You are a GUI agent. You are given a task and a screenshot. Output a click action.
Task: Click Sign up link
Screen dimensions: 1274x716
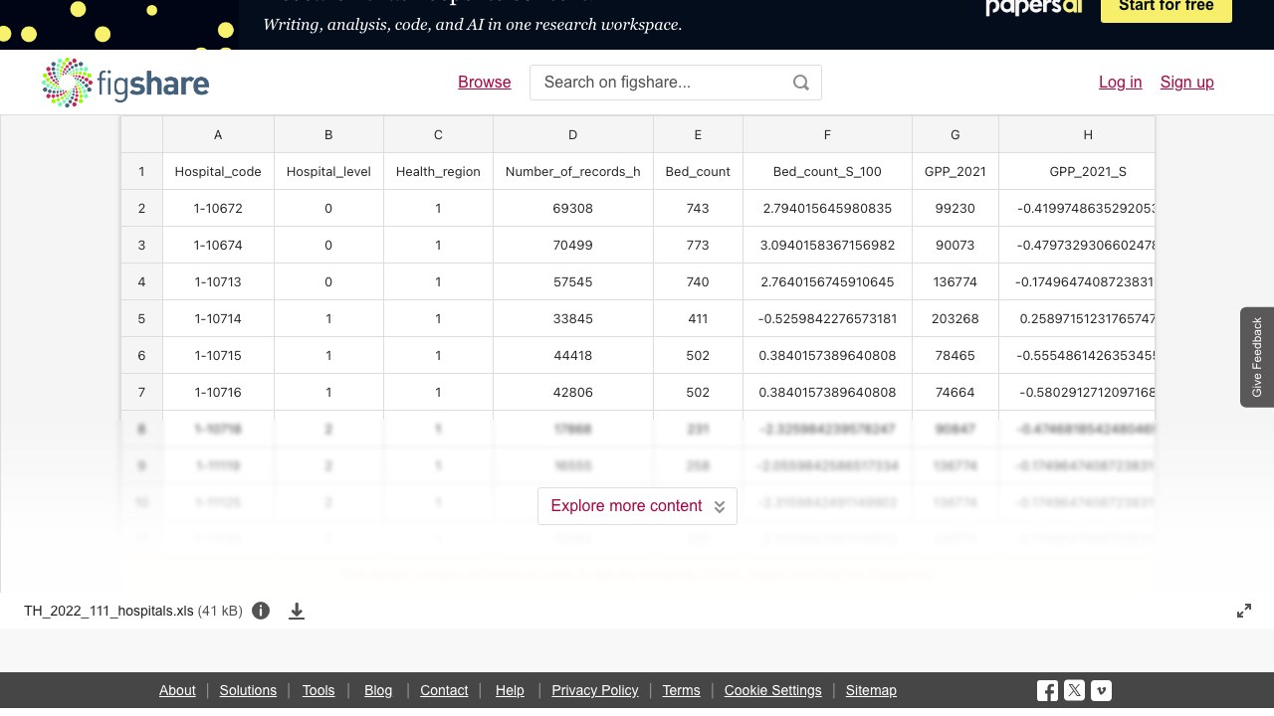coord(1187,83)
